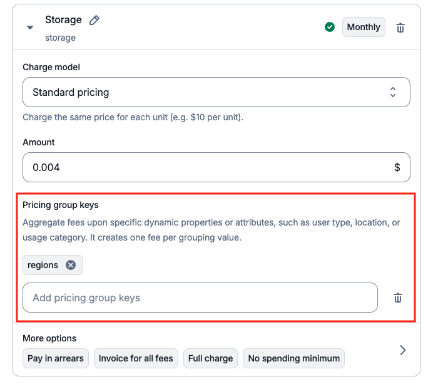Delete pricing group keys section via trash icon
This screenshot has height=384, width=433.
pos(398,298)
